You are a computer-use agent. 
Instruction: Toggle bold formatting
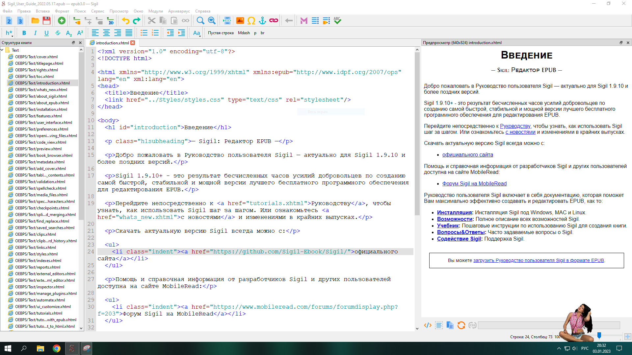[x=24, y=33]
